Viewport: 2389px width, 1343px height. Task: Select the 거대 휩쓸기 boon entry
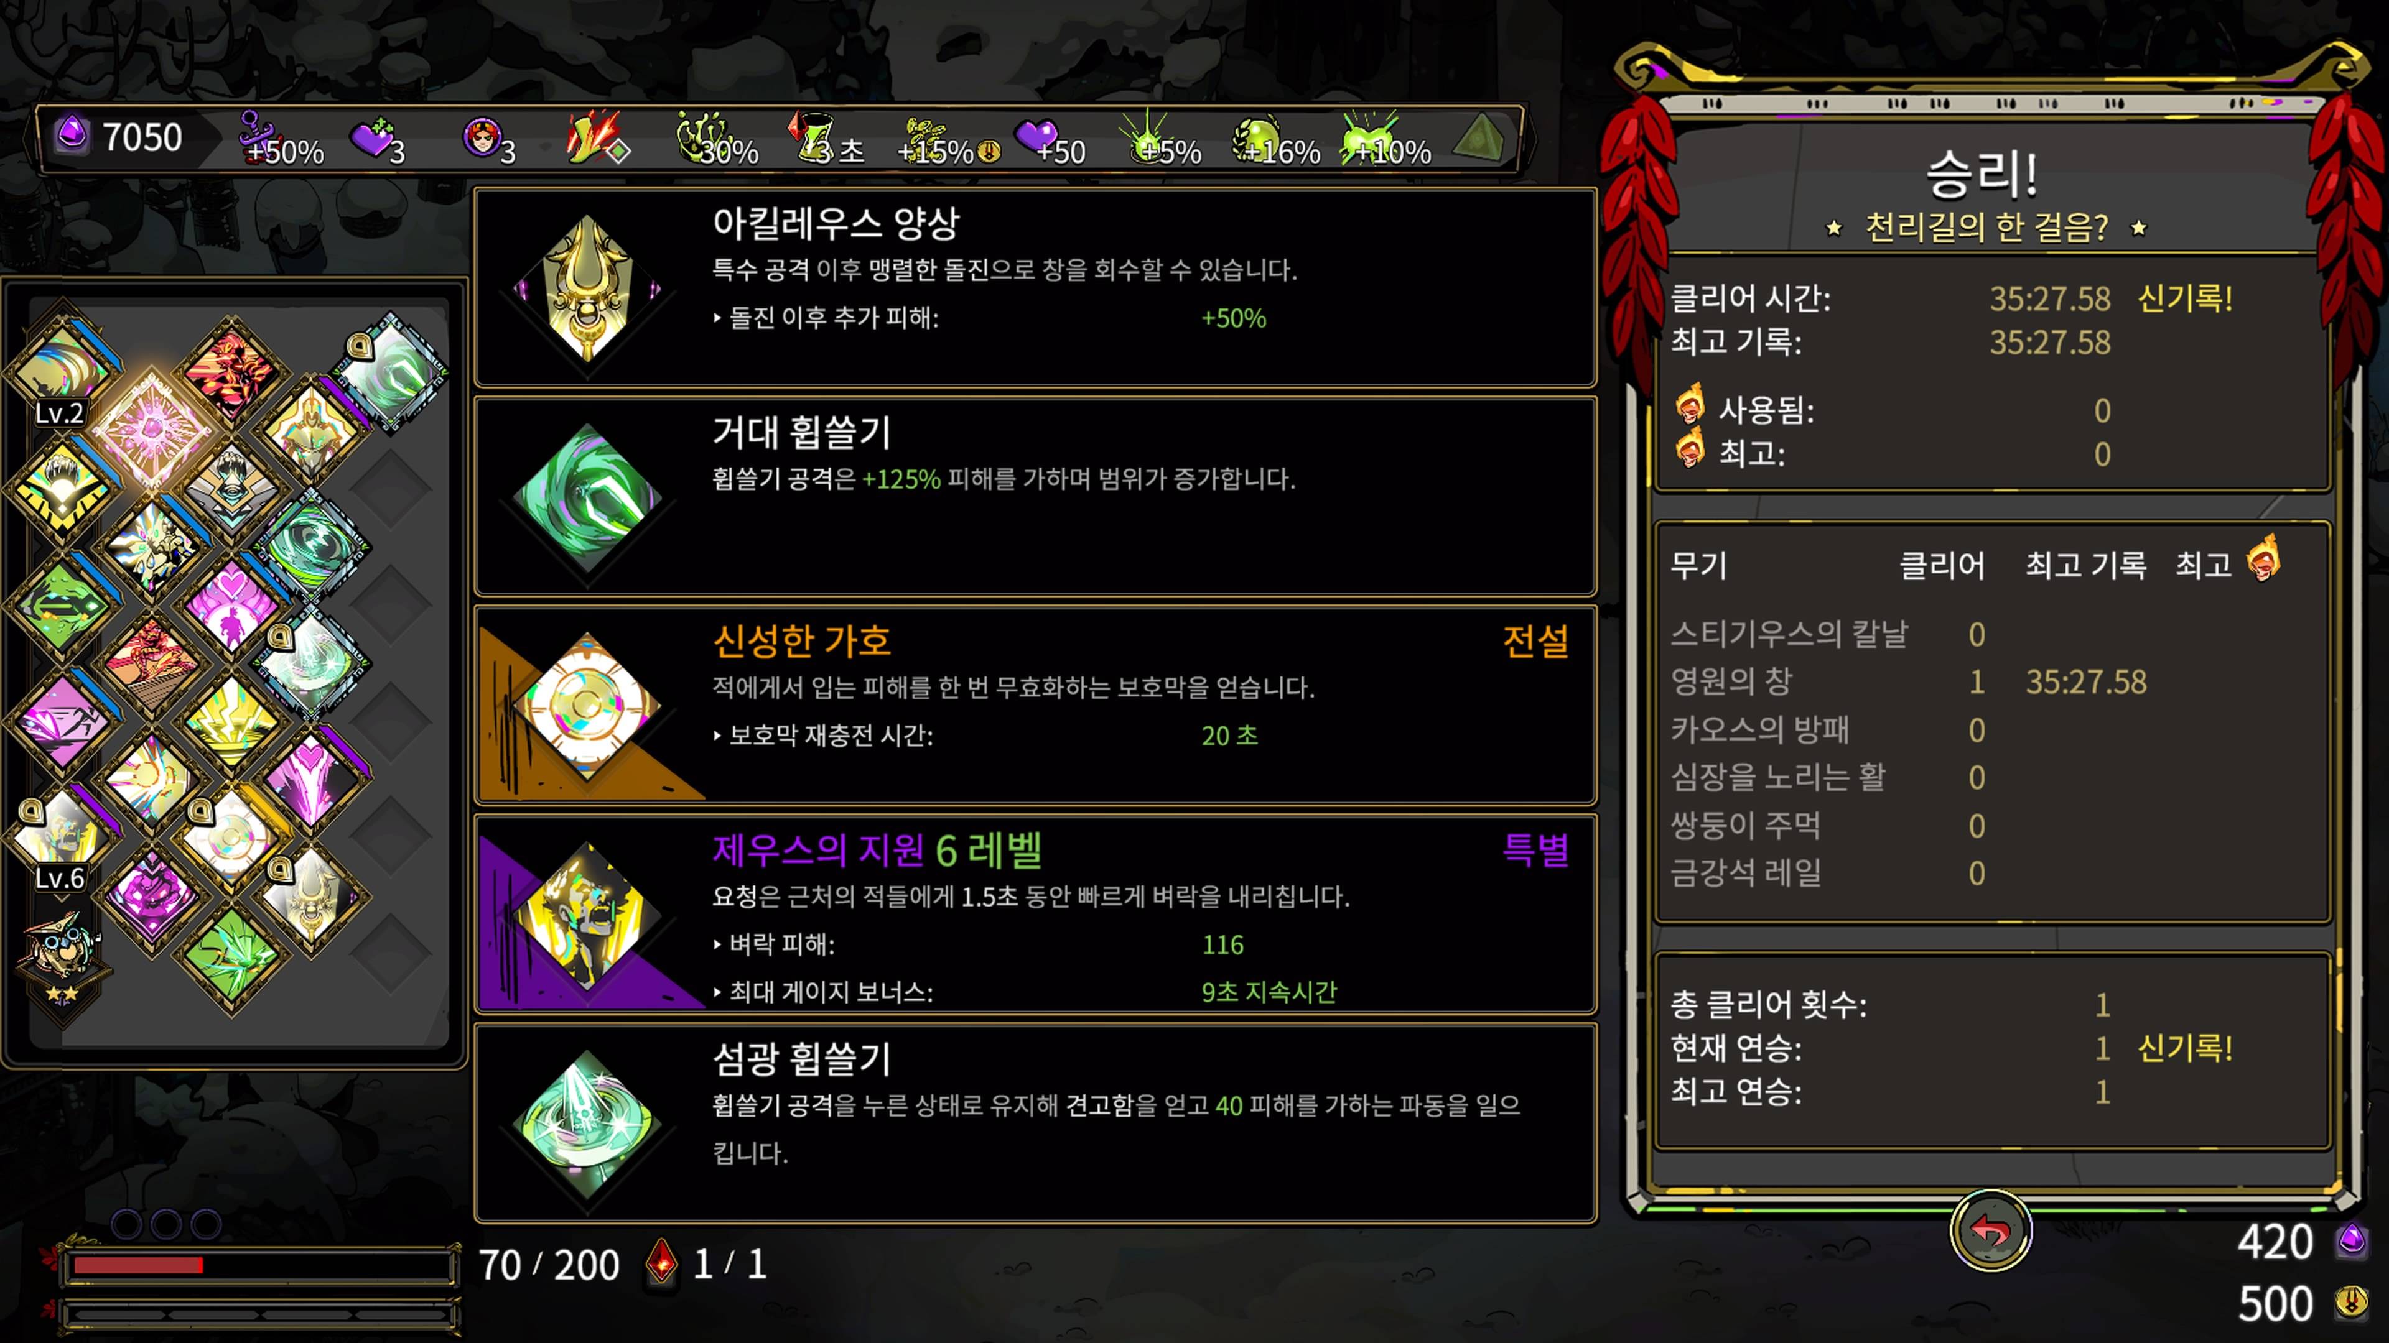point(1035,496)
